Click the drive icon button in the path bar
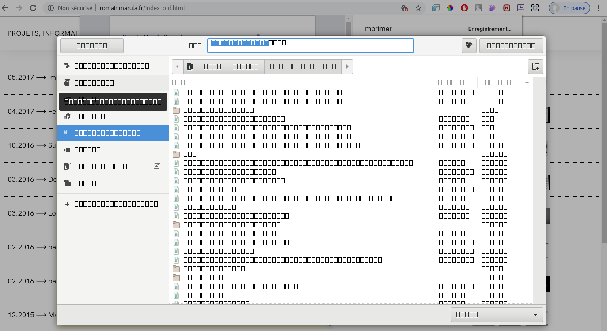 pyautogui.click(x=191, y=67)
